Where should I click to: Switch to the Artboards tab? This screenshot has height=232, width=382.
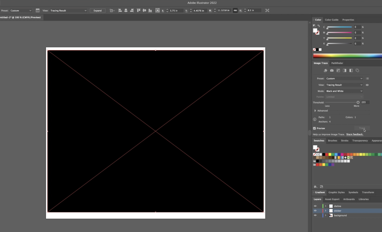point(349,199)
